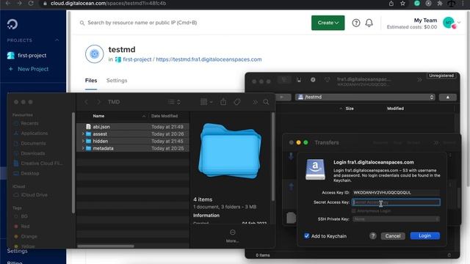Click the Amazon S3 drive icon in login dialog
This screenshot has height=264, width=470.
click(x=315, y=169)
